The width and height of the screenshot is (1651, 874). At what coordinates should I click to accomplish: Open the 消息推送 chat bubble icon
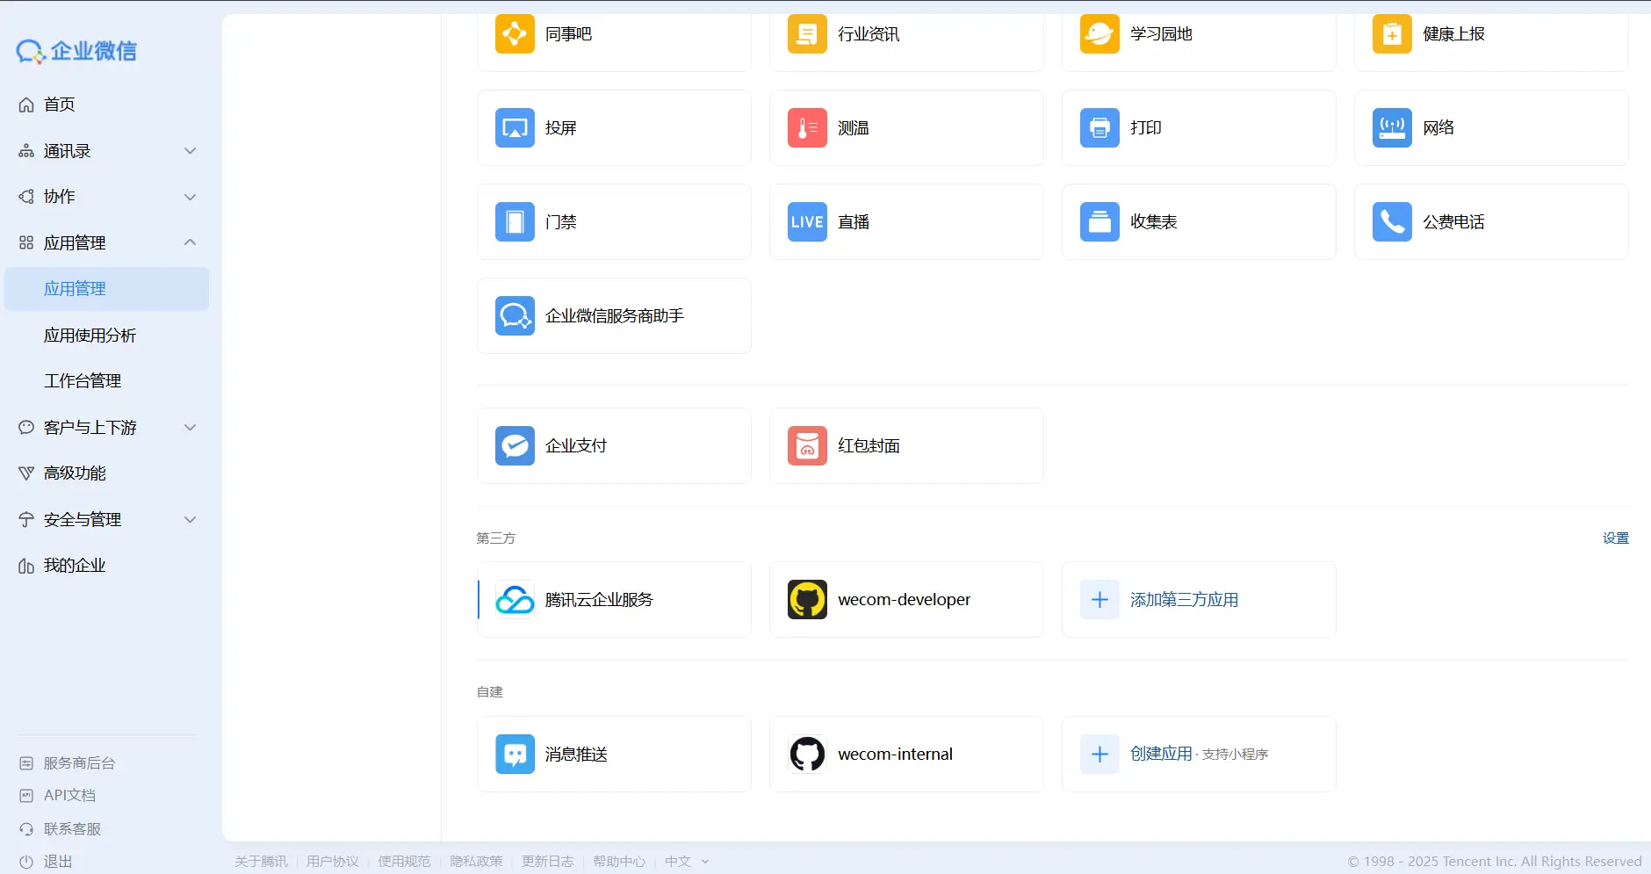coord(515,755)
